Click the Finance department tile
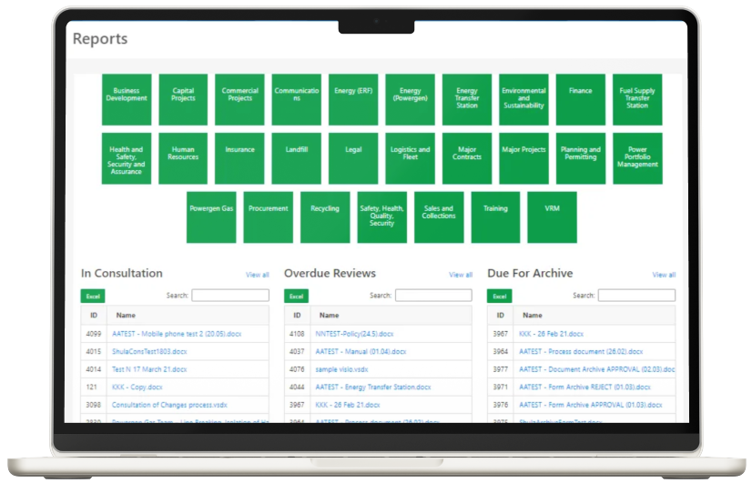Screen dimensions: 752x493 (x=581, y=99)
